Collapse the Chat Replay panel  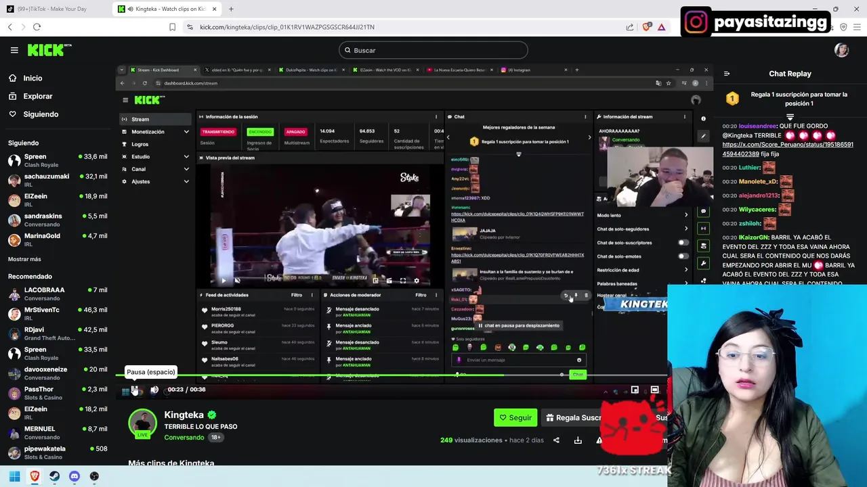click(x=727, y=74)
